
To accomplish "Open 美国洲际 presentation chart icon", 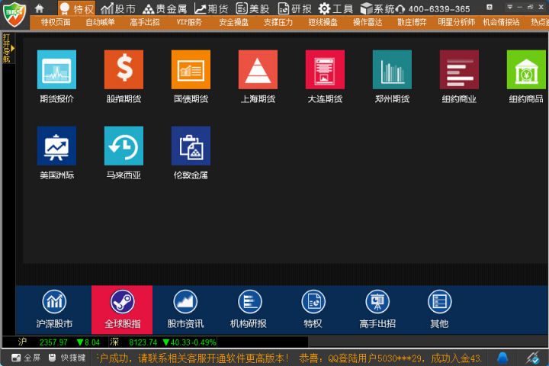I will point(56,146).
